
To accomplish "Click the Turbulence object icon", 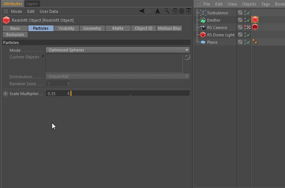I will (203, 13).
